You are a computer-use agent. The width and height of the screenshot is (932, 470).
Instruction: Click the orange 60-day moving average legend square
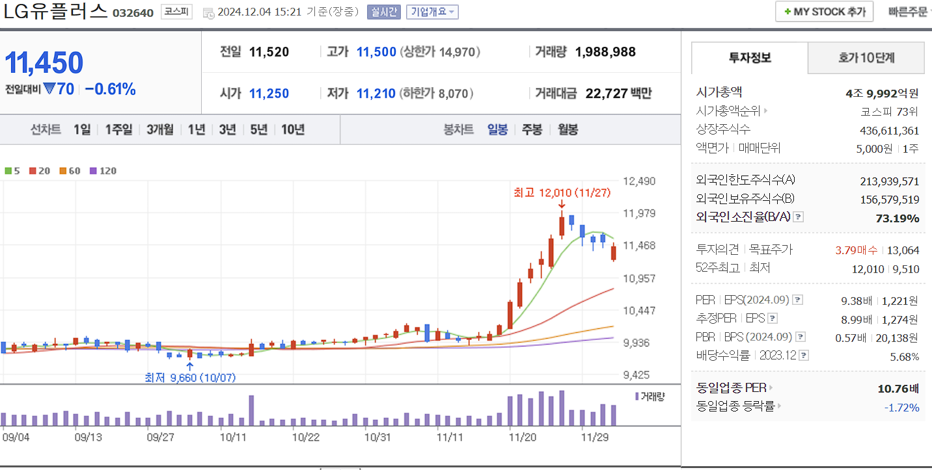coord(62,171)
